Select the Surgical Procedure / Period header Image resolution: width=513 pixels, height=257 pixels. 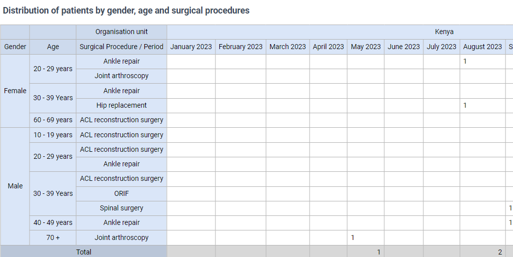[121, 47]
